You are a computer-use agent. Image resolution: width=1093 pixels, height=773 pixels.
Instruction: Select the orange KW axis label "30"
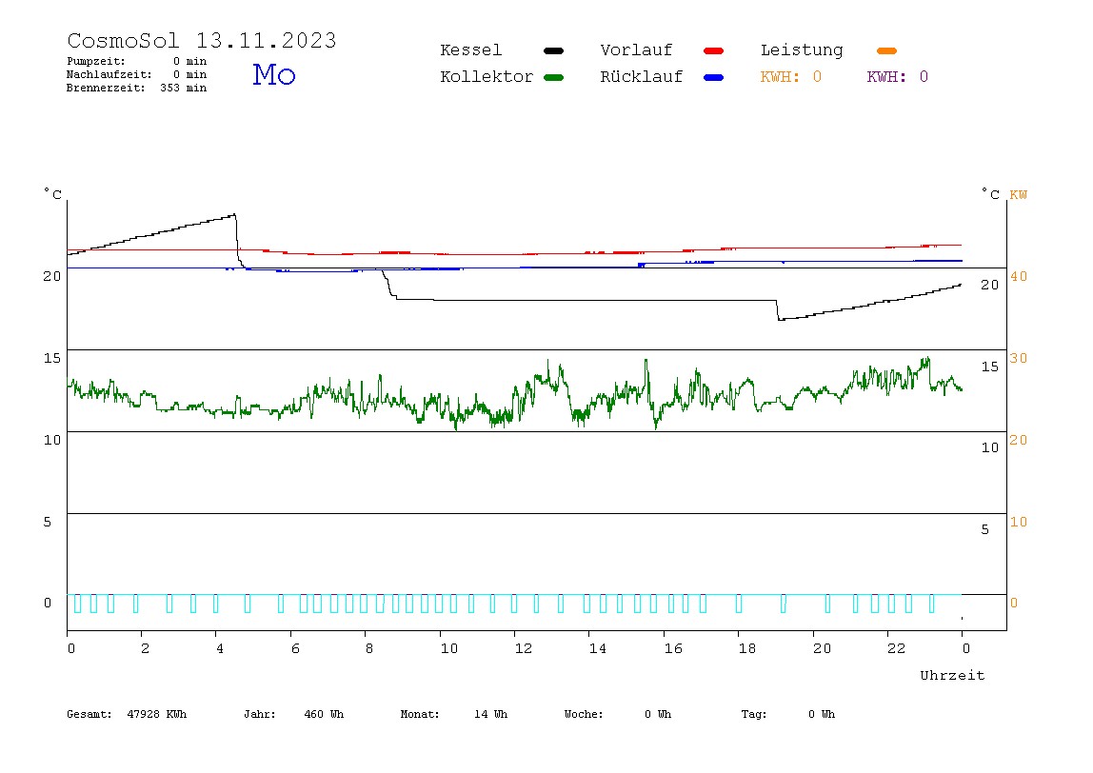click(1019, 358)
